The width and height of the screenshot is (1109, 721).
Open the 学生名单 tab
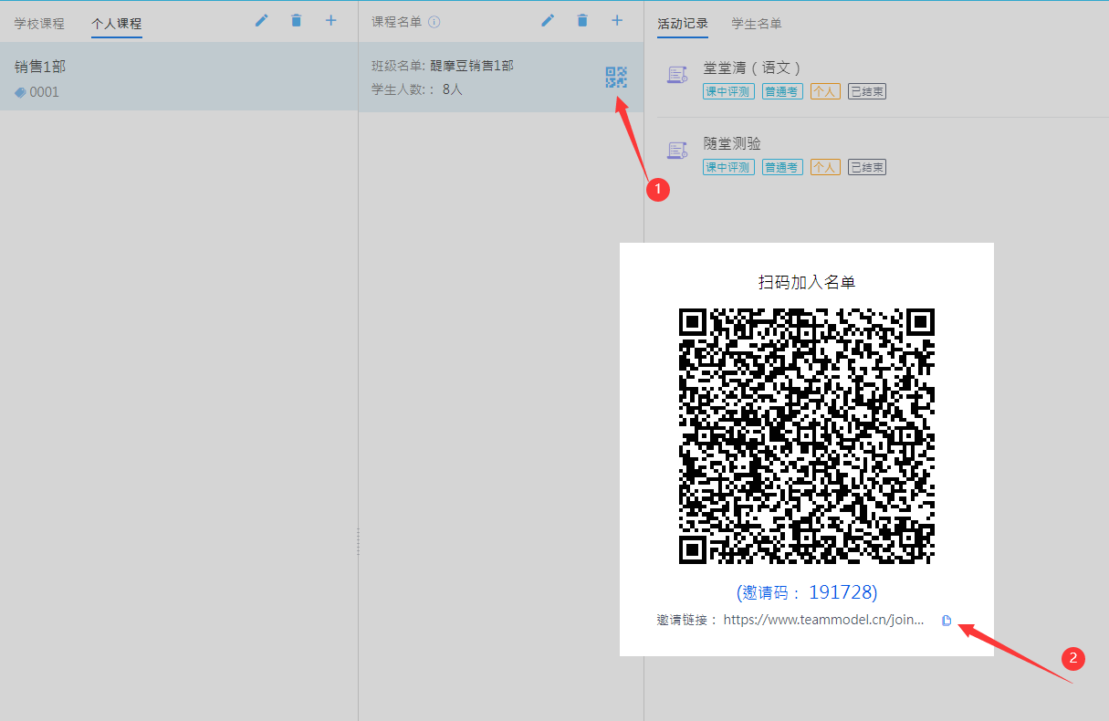pos(757,23)
